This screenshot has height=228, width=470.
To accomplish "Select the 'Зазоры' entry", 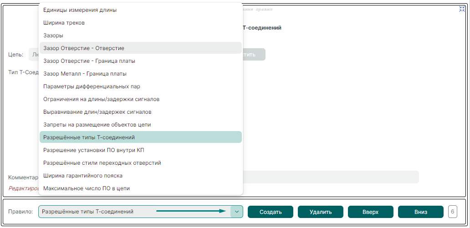I will click(141, 35).
